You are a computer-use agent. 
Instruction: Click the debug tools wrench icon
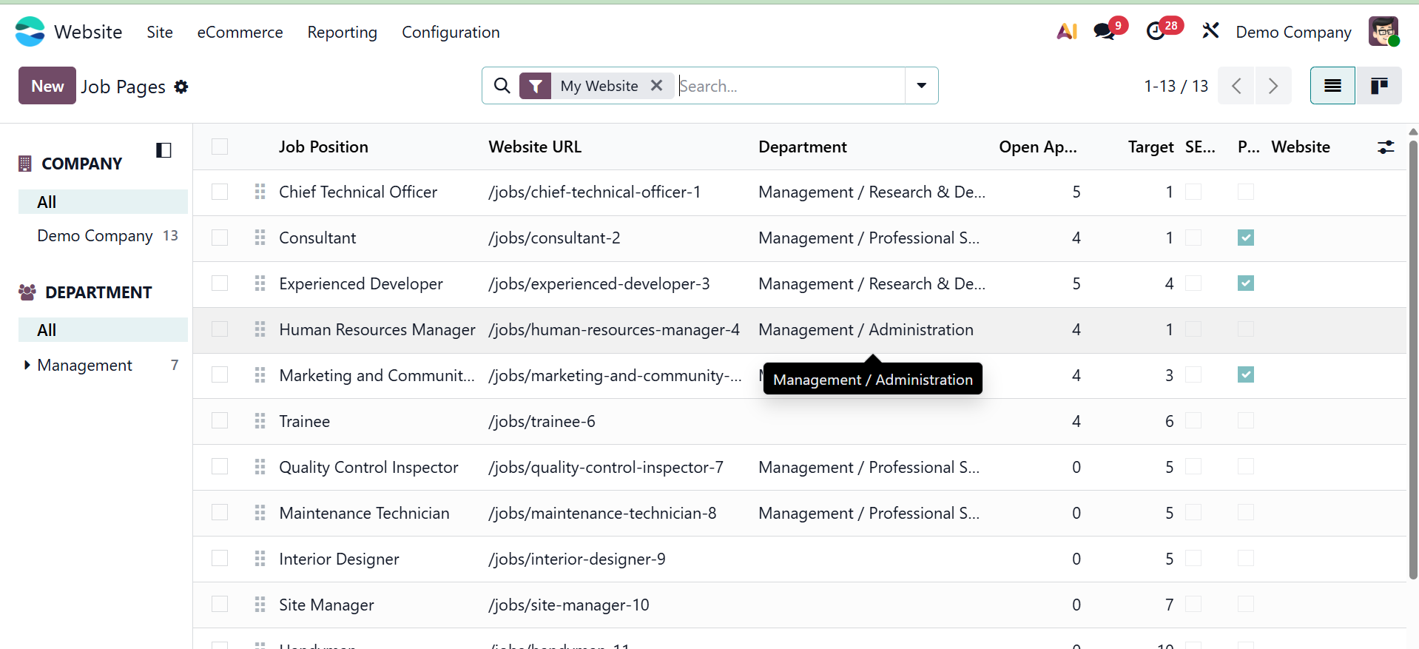1210,31
